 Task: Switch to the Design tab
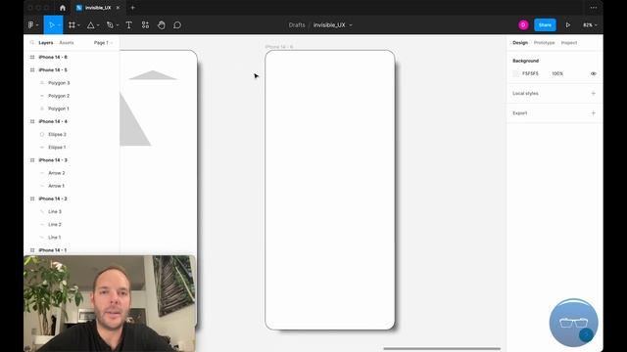(x=520, y=43)
